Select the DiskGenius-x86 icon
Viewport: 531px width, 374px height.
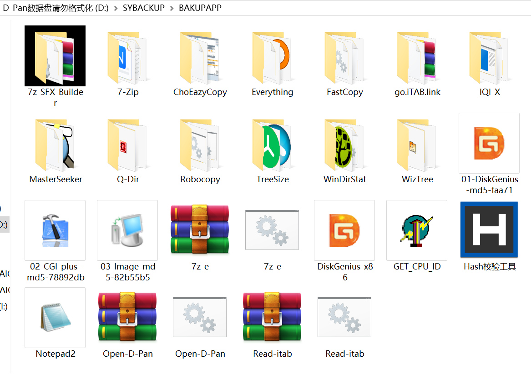click(344, 230)
